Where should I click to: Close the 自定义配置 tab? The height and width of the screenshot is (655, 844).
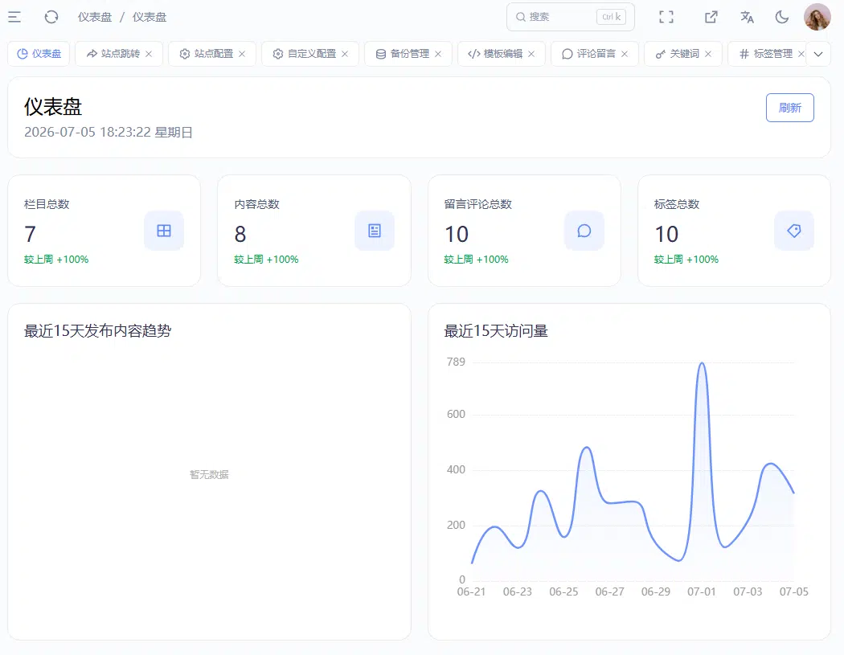tap(345, 54)
